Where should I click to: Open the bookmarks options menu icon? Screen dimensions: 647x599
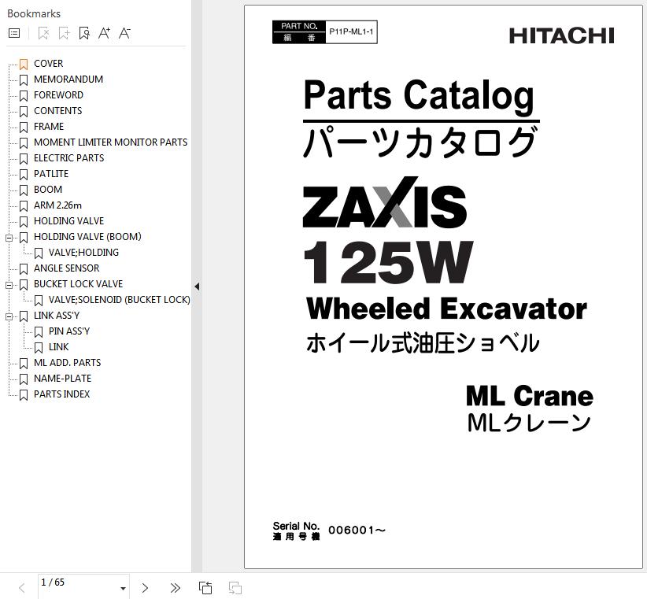coord(14,33)
